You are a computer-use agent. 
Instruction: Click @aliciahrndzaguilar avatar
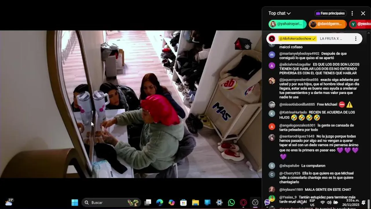tap(272, 66)
